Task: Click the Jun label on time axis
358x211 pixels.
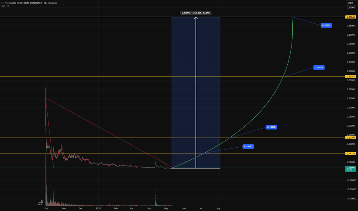Action: pos(184,208)
